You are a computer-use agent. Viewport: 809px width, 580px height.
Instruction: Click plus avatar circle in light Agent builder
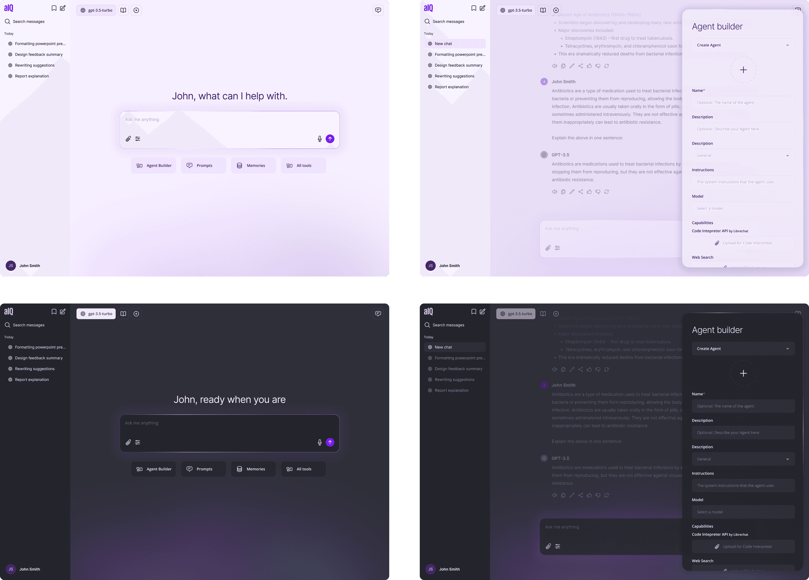(743, 70)
